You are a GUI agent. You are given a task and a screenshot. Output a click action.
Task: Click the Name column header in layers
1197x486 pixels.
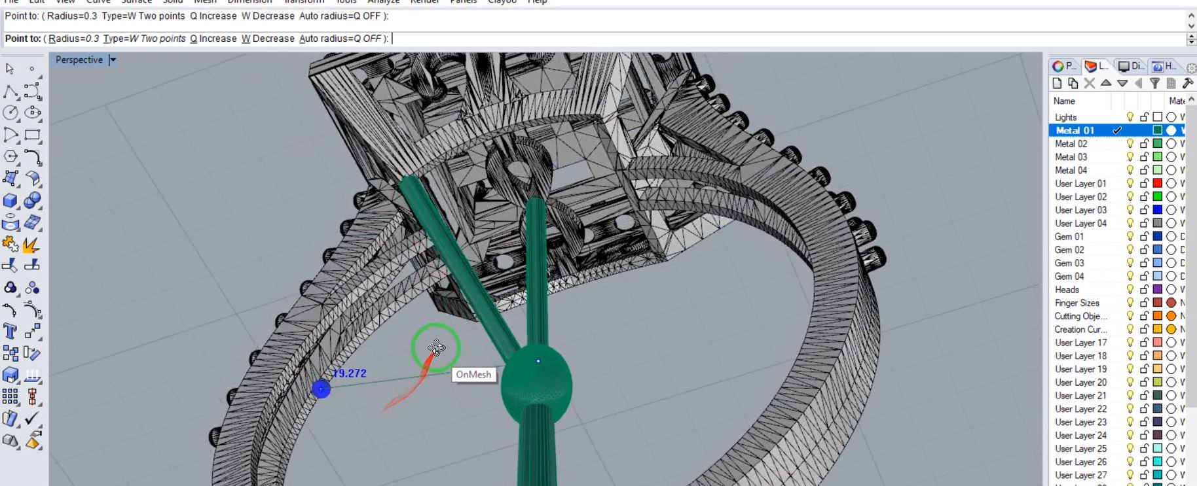(x=1065, y=101)
